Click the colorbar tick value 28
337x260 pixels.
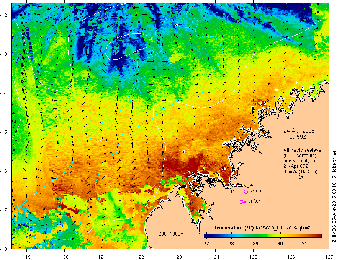[x=231, y=244]
